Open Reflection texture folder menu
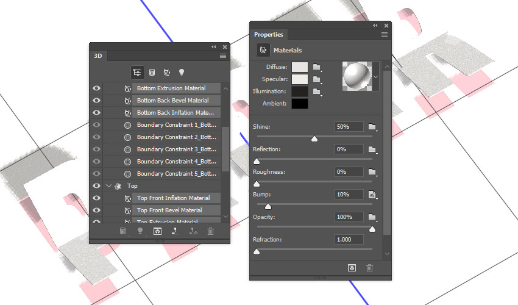 coord(372,149)
